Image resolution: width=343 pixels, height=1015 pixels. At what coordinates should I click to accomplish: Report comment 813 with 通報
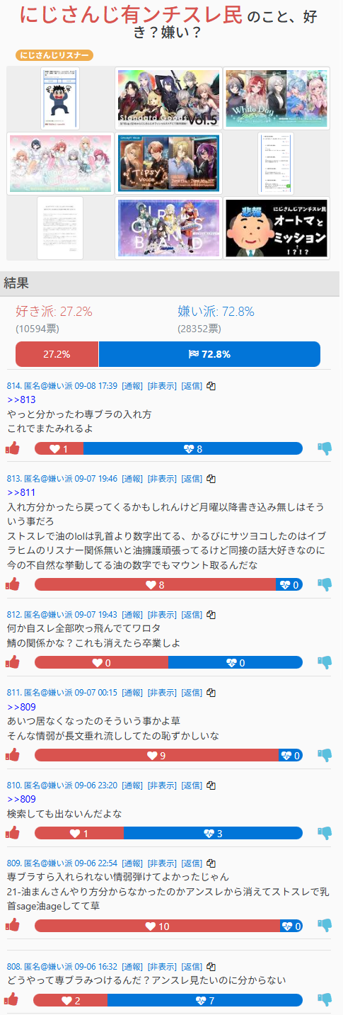coord(132,479)
